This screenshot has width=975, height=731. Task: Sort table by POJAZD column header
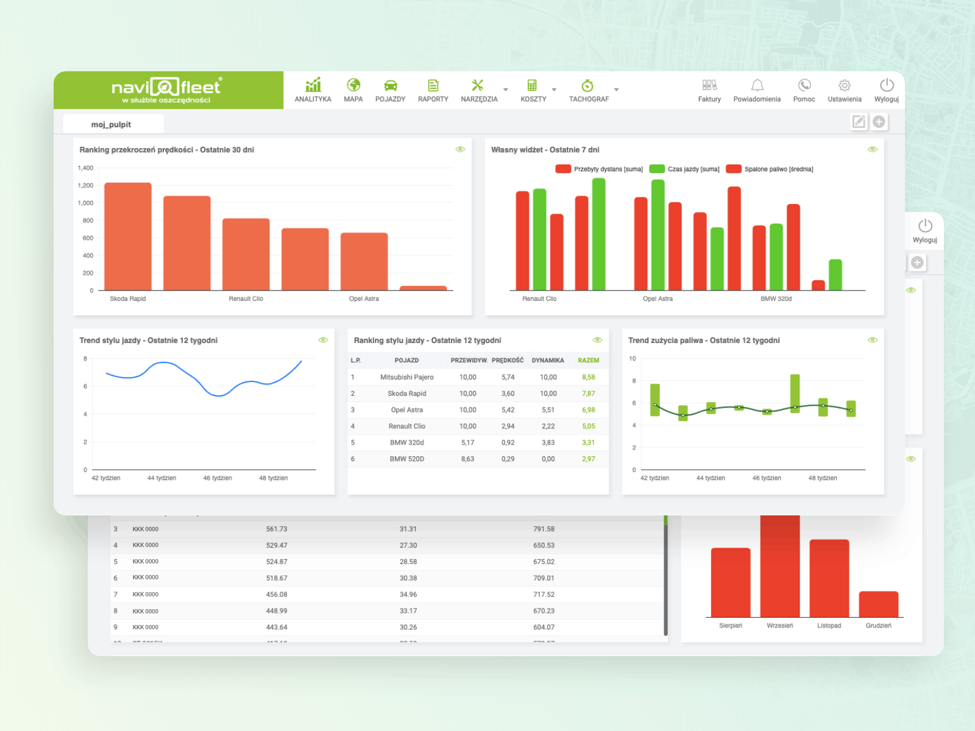coord(406,361)
